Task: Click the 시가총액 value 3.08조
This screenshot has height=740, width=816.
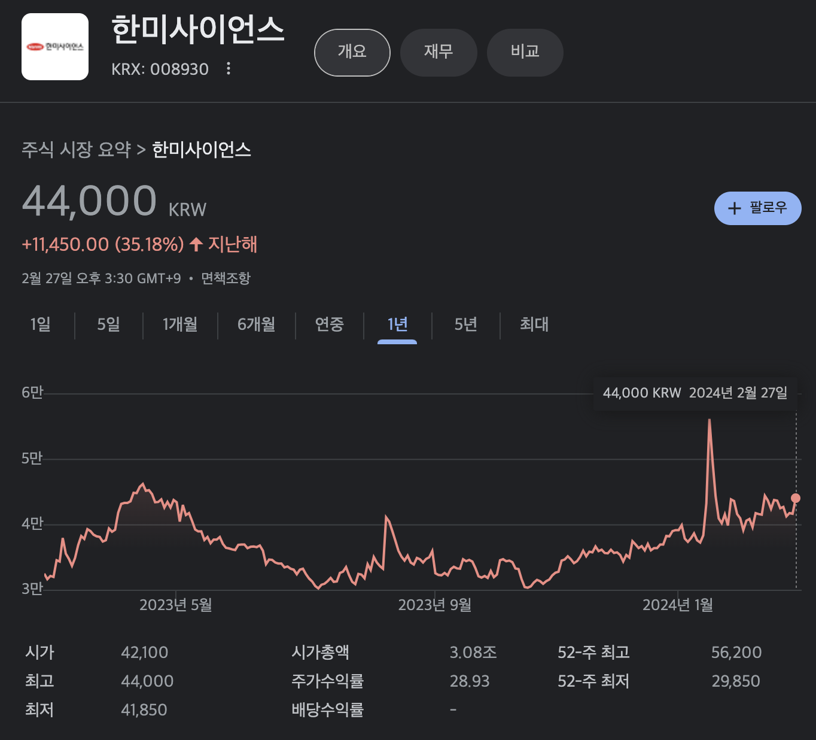Action: [x=473, y=653]
